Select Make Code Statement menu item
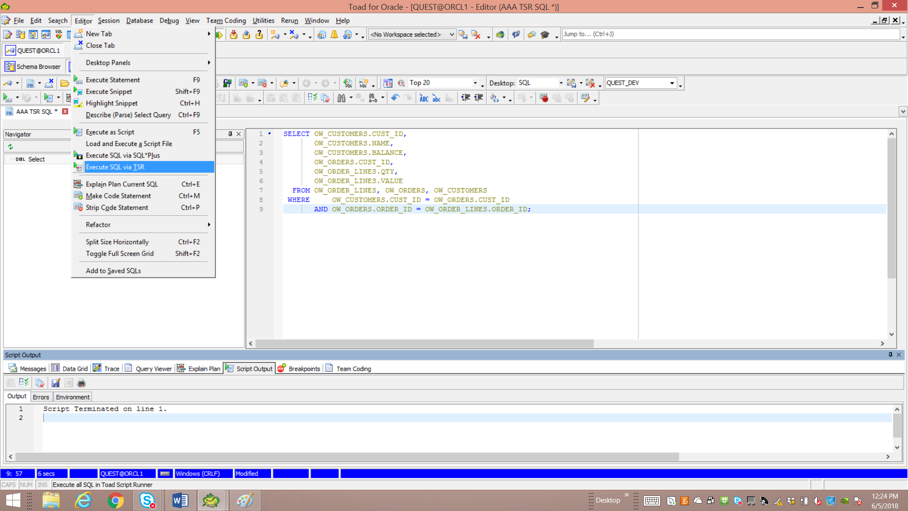 (144, 196)
